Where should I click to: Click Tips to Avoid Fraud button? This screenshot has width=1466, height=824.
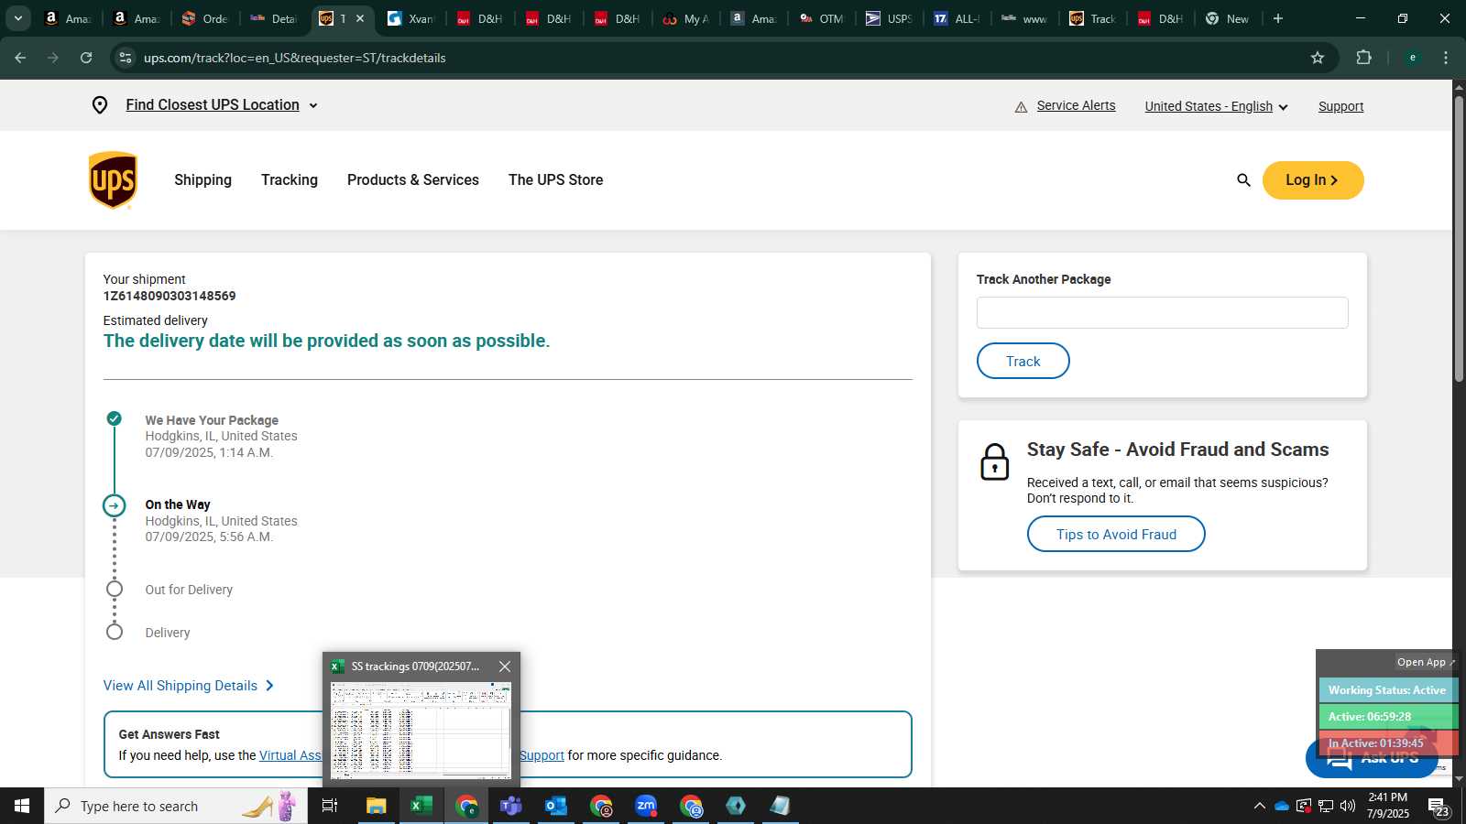(1116, 534)
